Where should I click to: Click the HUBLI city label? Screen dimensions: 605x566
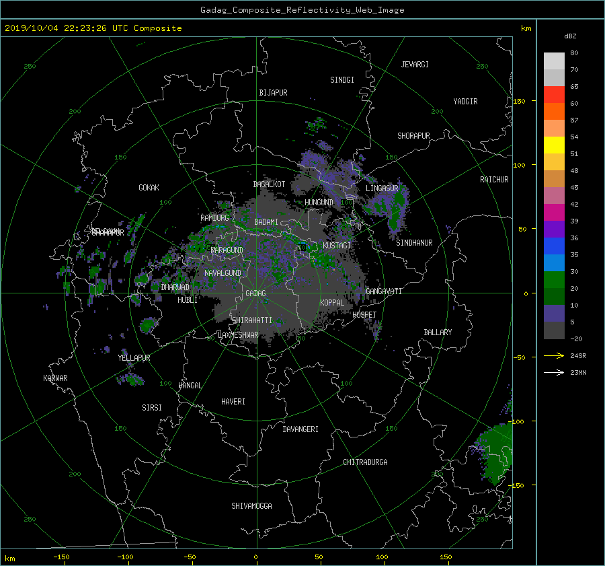(x=188, y=300)
